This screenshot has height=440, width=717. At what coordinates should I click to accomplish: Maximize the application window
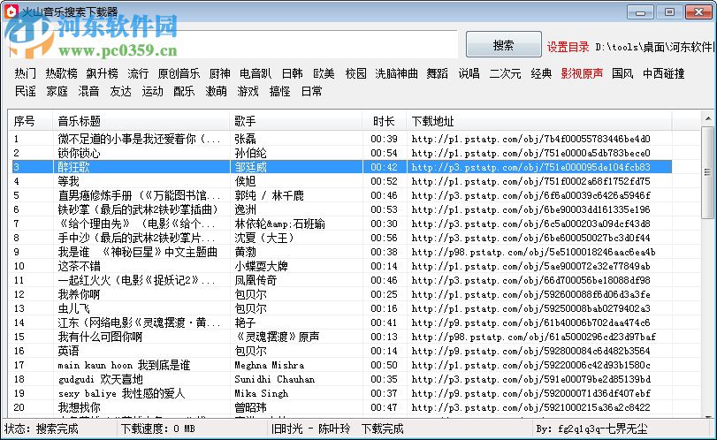[x=669, y=12]
